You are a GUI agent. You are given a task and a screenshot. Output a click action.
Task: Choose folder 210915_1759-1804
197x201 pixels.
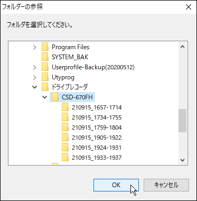point(97,127)
